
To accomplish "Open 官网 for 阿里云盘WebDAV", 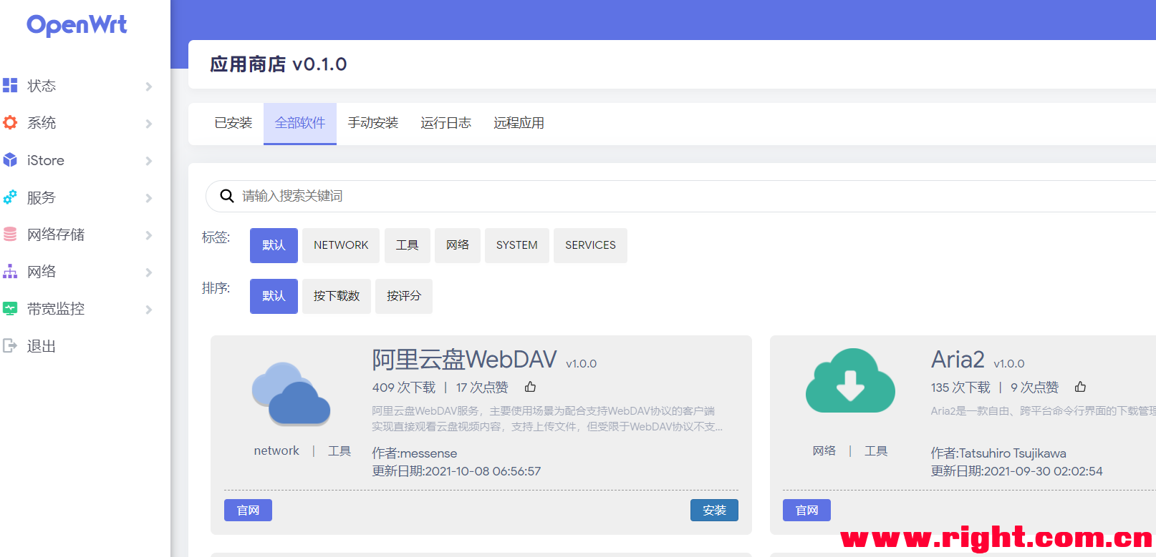I will pos(248,510).
